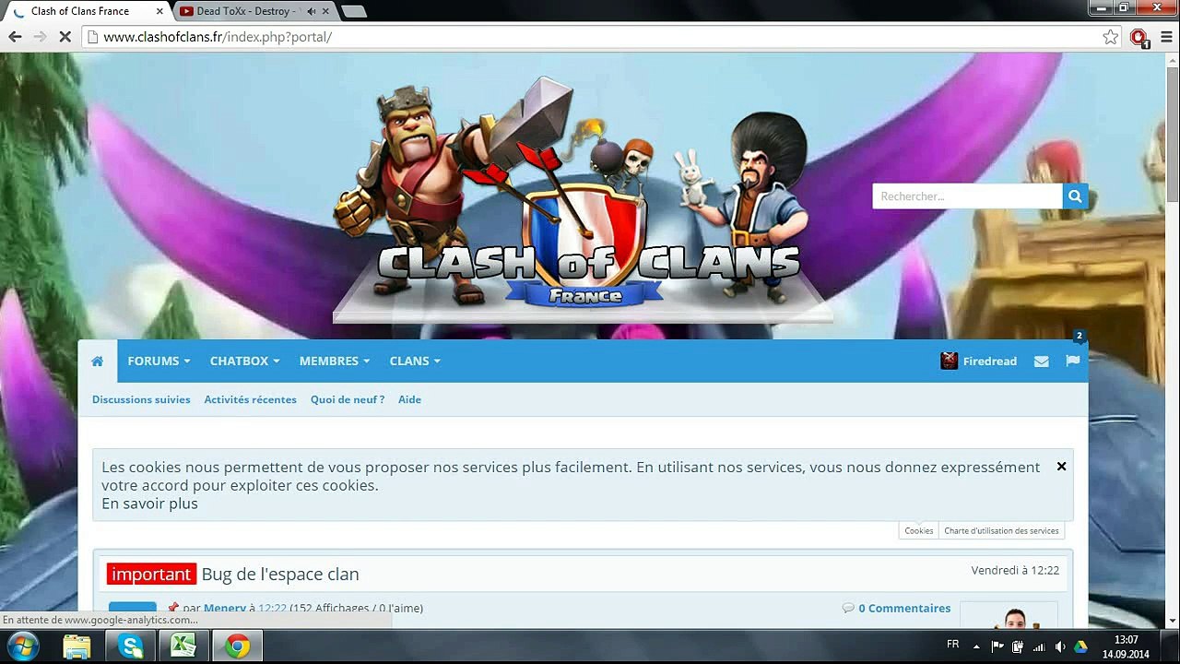This screenshot has height=664, width=1180.
Task: Open Discussions suivies
Action: click(x=141, y=399)
